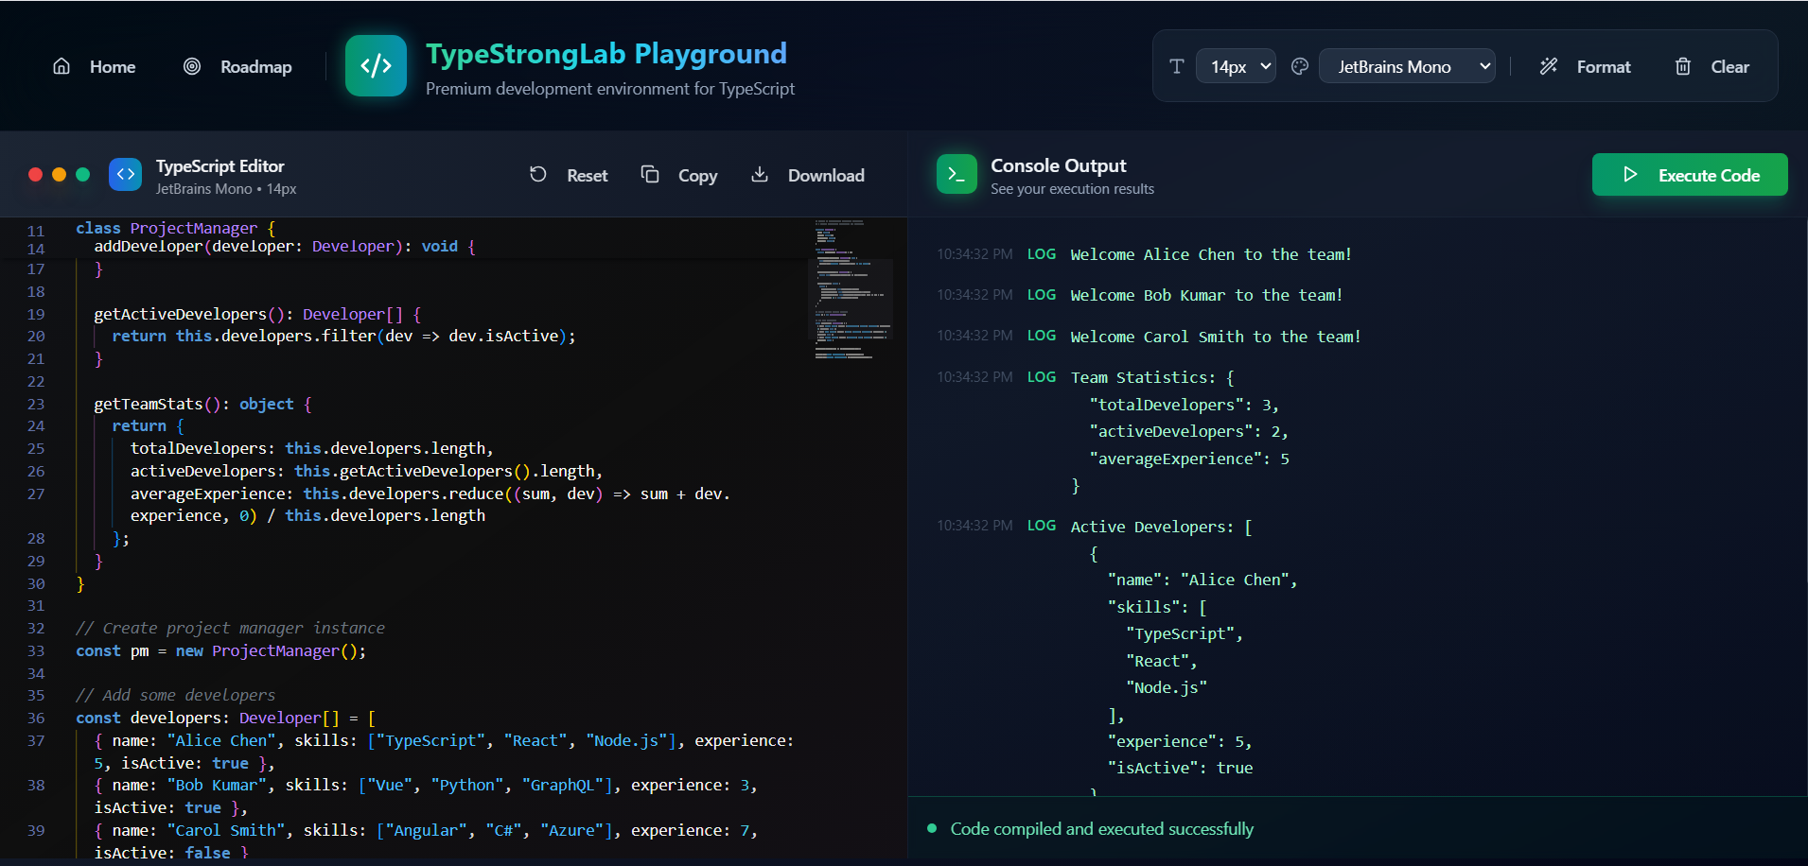Click the 'Welcome Carol Smith to the team!' log
The height and width of the screenshot is (866, 1808).
click(1215, 337)
